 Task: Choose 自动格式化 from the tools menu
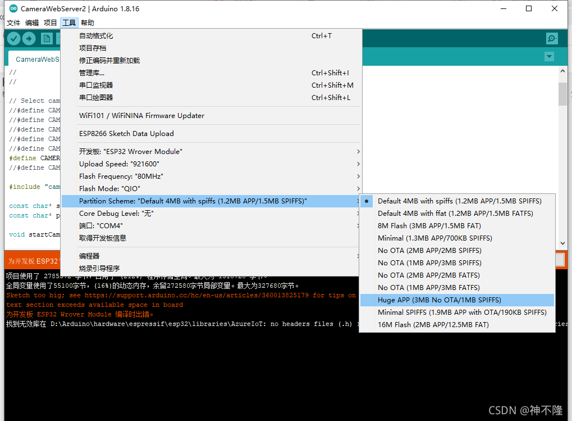pyautogui.click(x=211, y=36)
